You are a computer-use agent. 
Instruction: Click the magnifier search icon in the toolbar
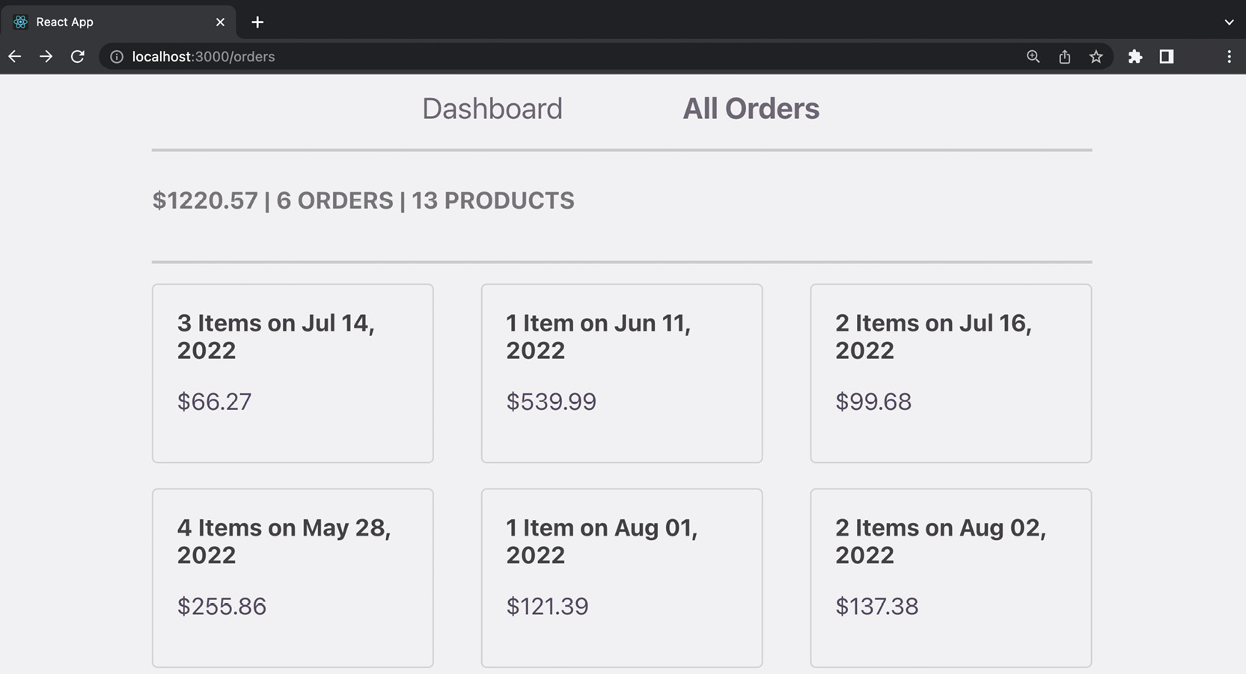pyautogui.click(x=1033, y=56)
